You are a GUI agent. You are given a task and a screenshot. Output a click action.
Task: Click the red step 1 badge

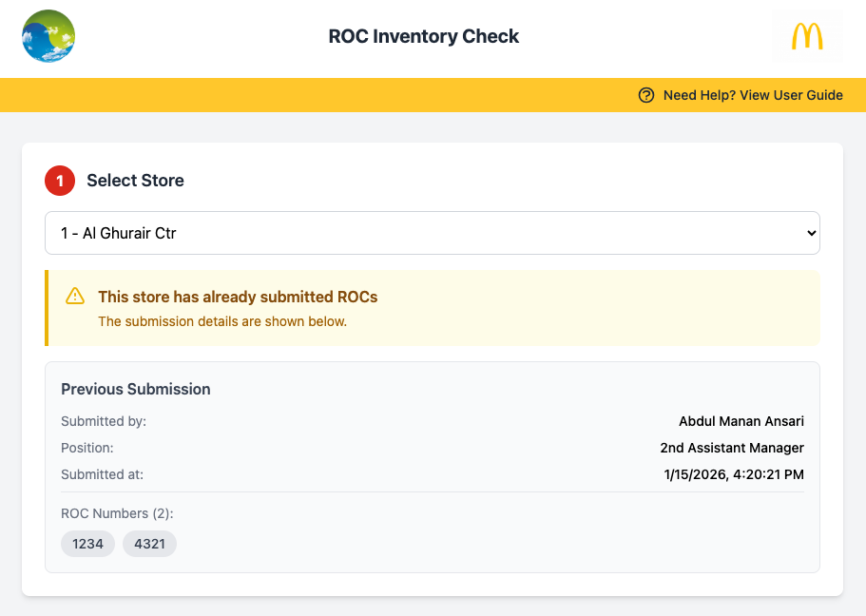pyautogui.click(x=60, y=181)
